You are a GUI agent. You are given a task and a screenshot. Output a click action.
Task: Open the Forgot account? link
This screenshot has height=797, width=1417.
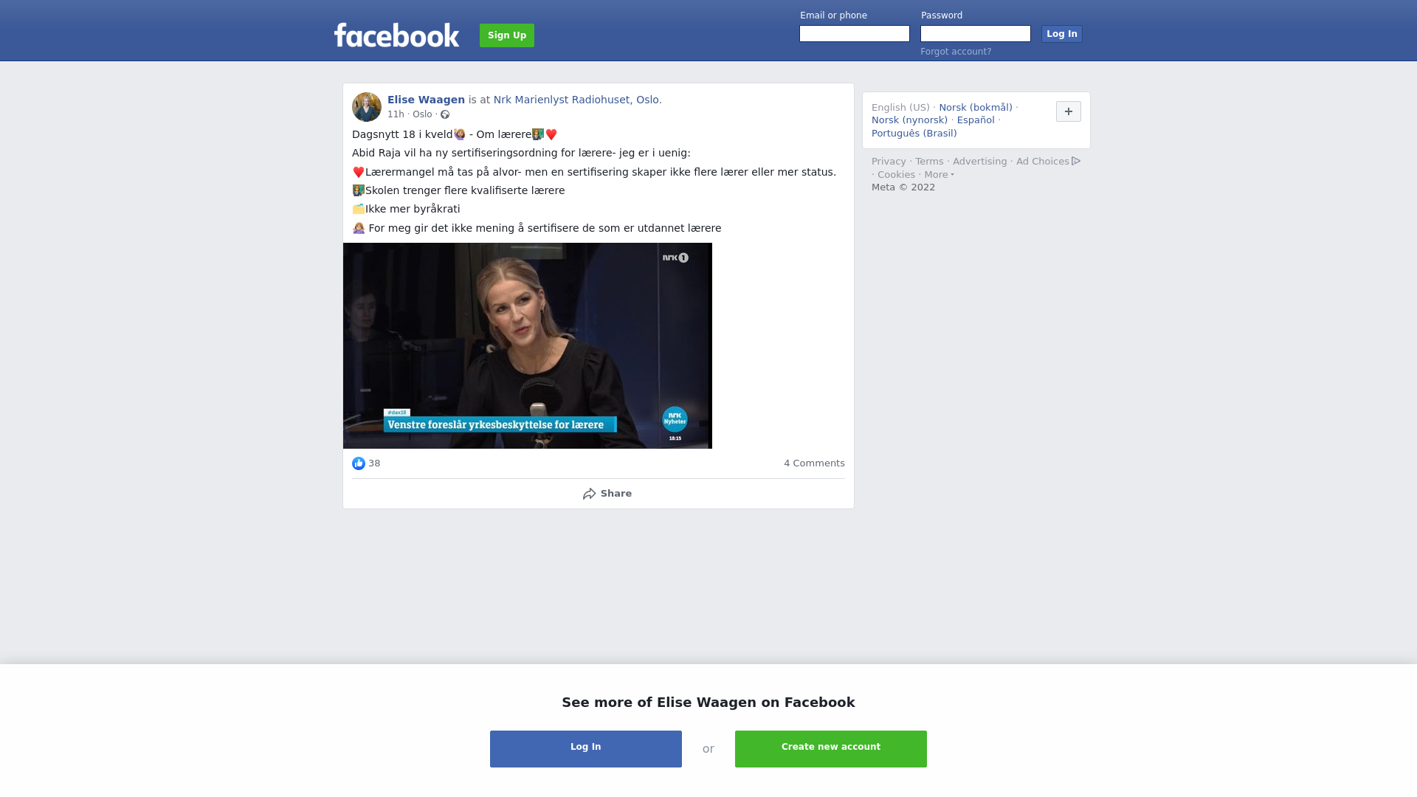956,52
